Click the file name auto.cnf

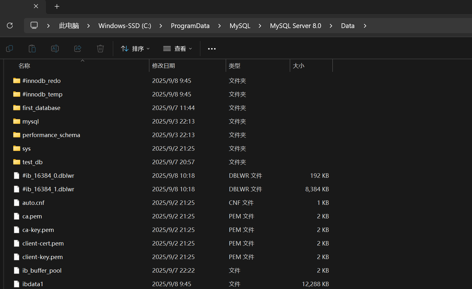click(33, 203)
